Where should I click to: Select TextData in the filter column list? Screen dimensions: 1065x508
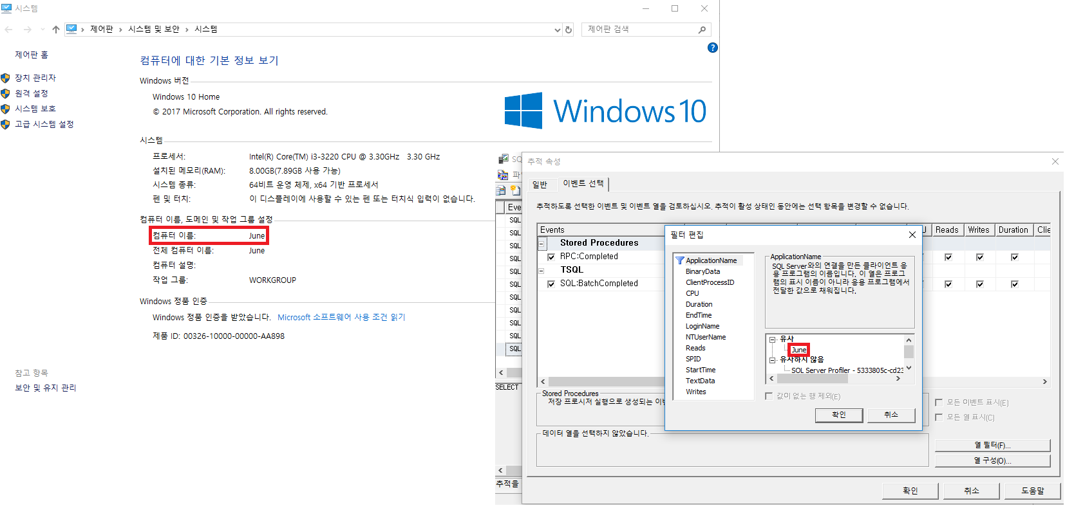coord(700,381)
